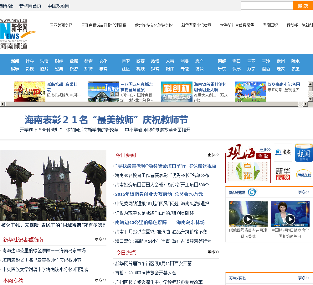The height and width of the screenshot is (285, 313).
Task: Open 你如何适应新学期的新改革 link
Action: tap(92, 130)
